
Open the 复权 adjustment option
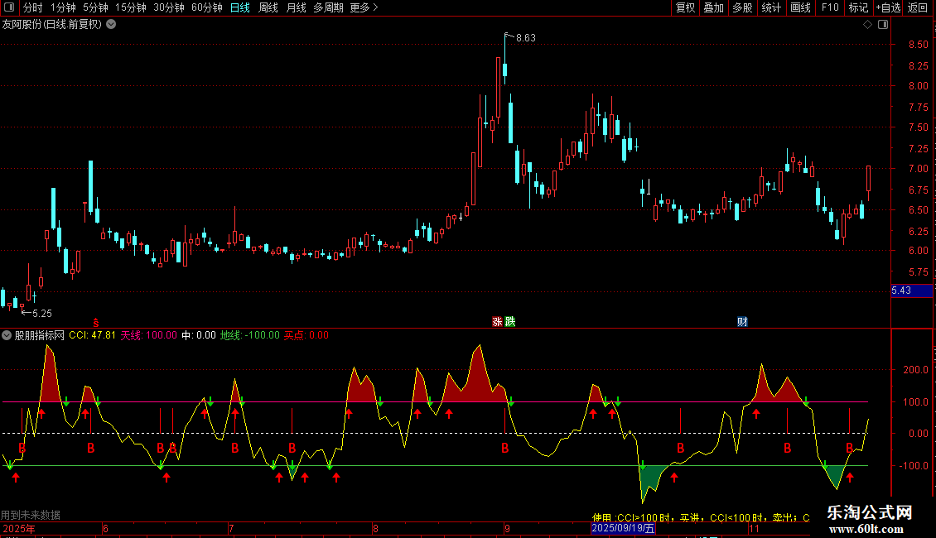(685, 7)
